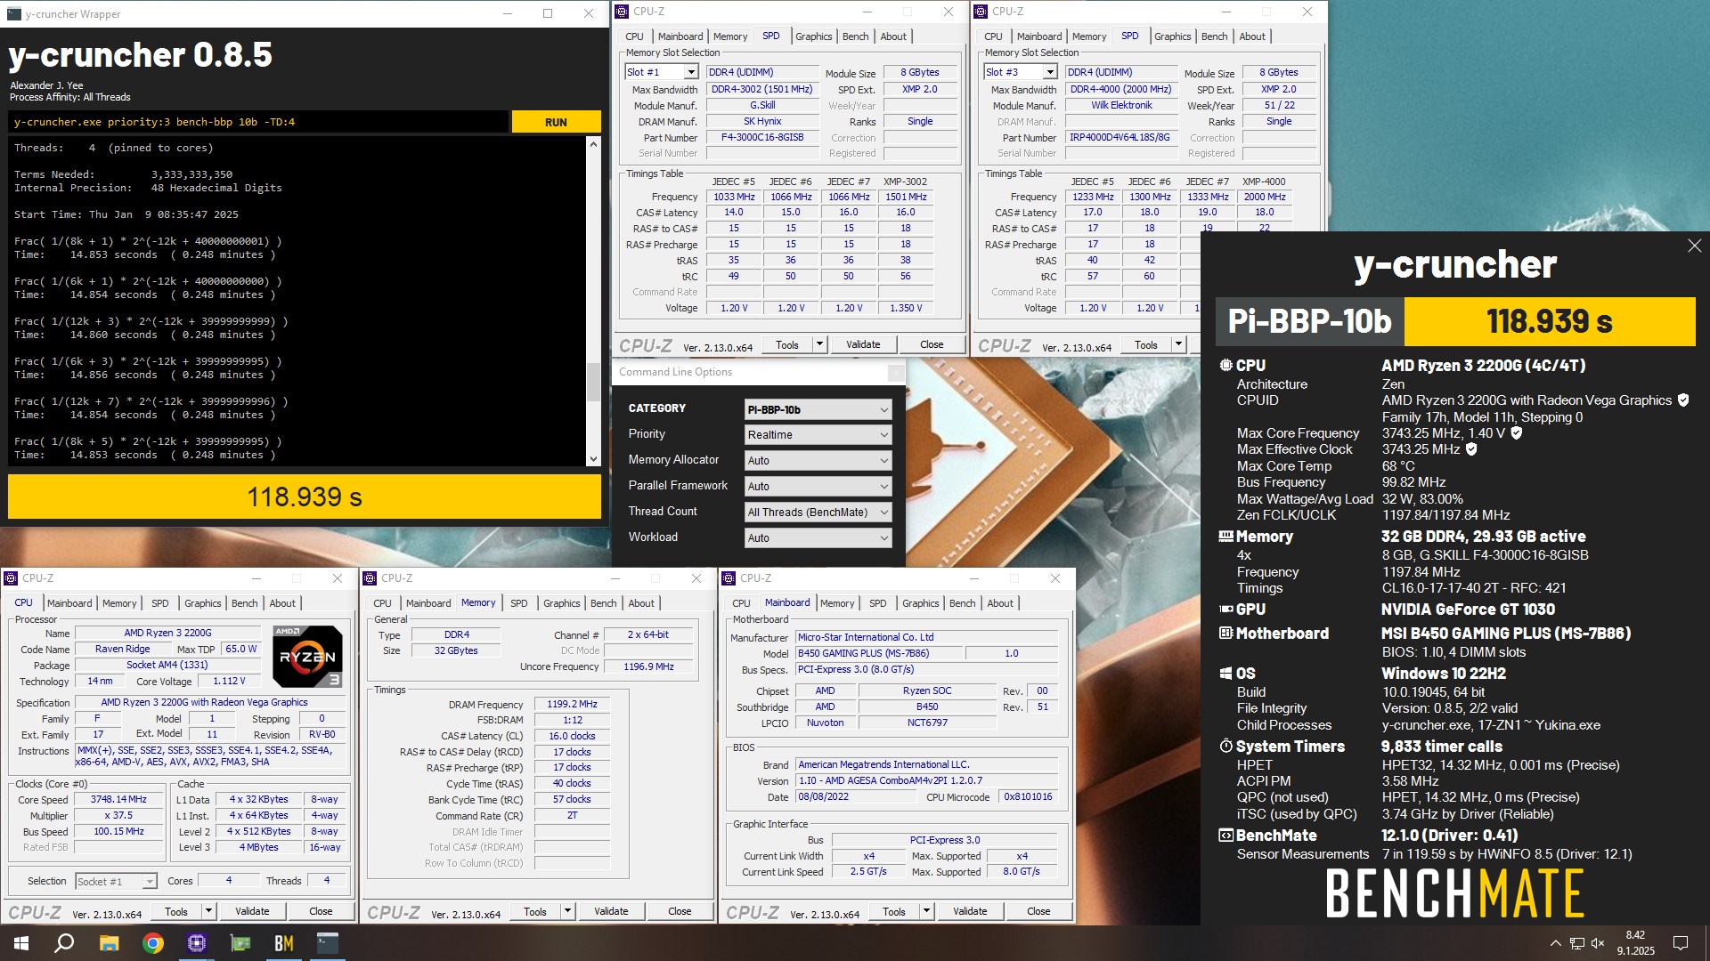The width and height of the screenshot is (1710, 961).
Task: Click the Core Speed 3748.14 MHz value
Action: (118, 799)
